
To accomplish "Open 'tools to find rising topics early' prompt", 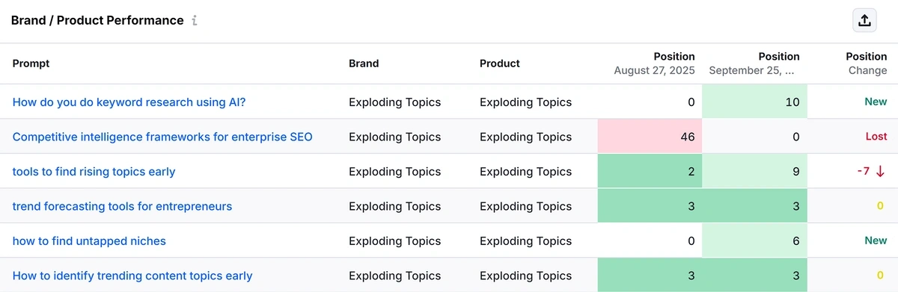I will tap(94, 172).
